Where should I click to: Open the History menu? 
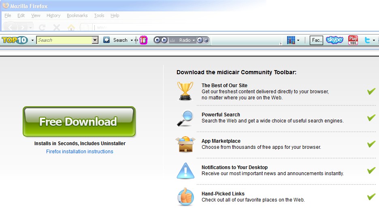tap(53, 15)
